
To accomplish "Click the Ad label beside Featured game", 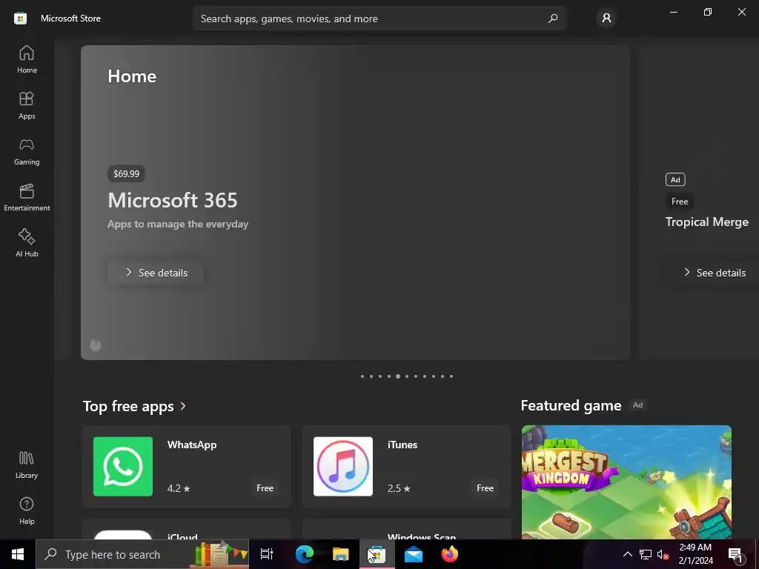I will [638, 405].
